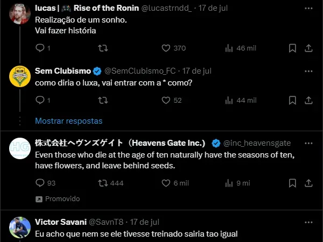Share the Heavens Gate promoted tweet

tap(308, 183)
